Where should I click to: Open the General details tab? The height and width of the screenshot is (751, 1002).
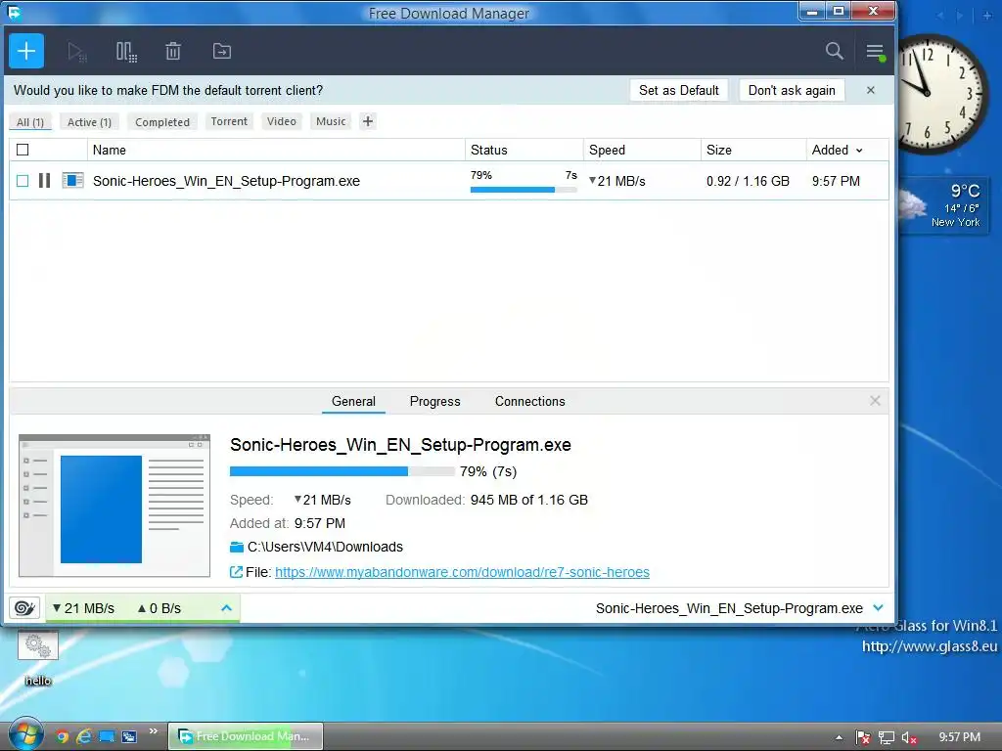pyautogui.click(x=353, y=401)
